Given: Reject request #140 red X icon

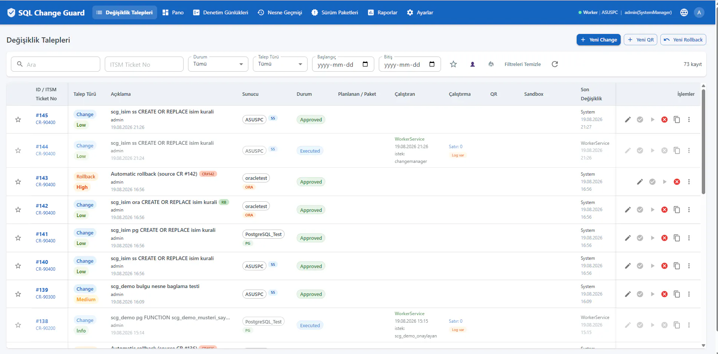Looking at the screenshot, I should pos(664,266).
